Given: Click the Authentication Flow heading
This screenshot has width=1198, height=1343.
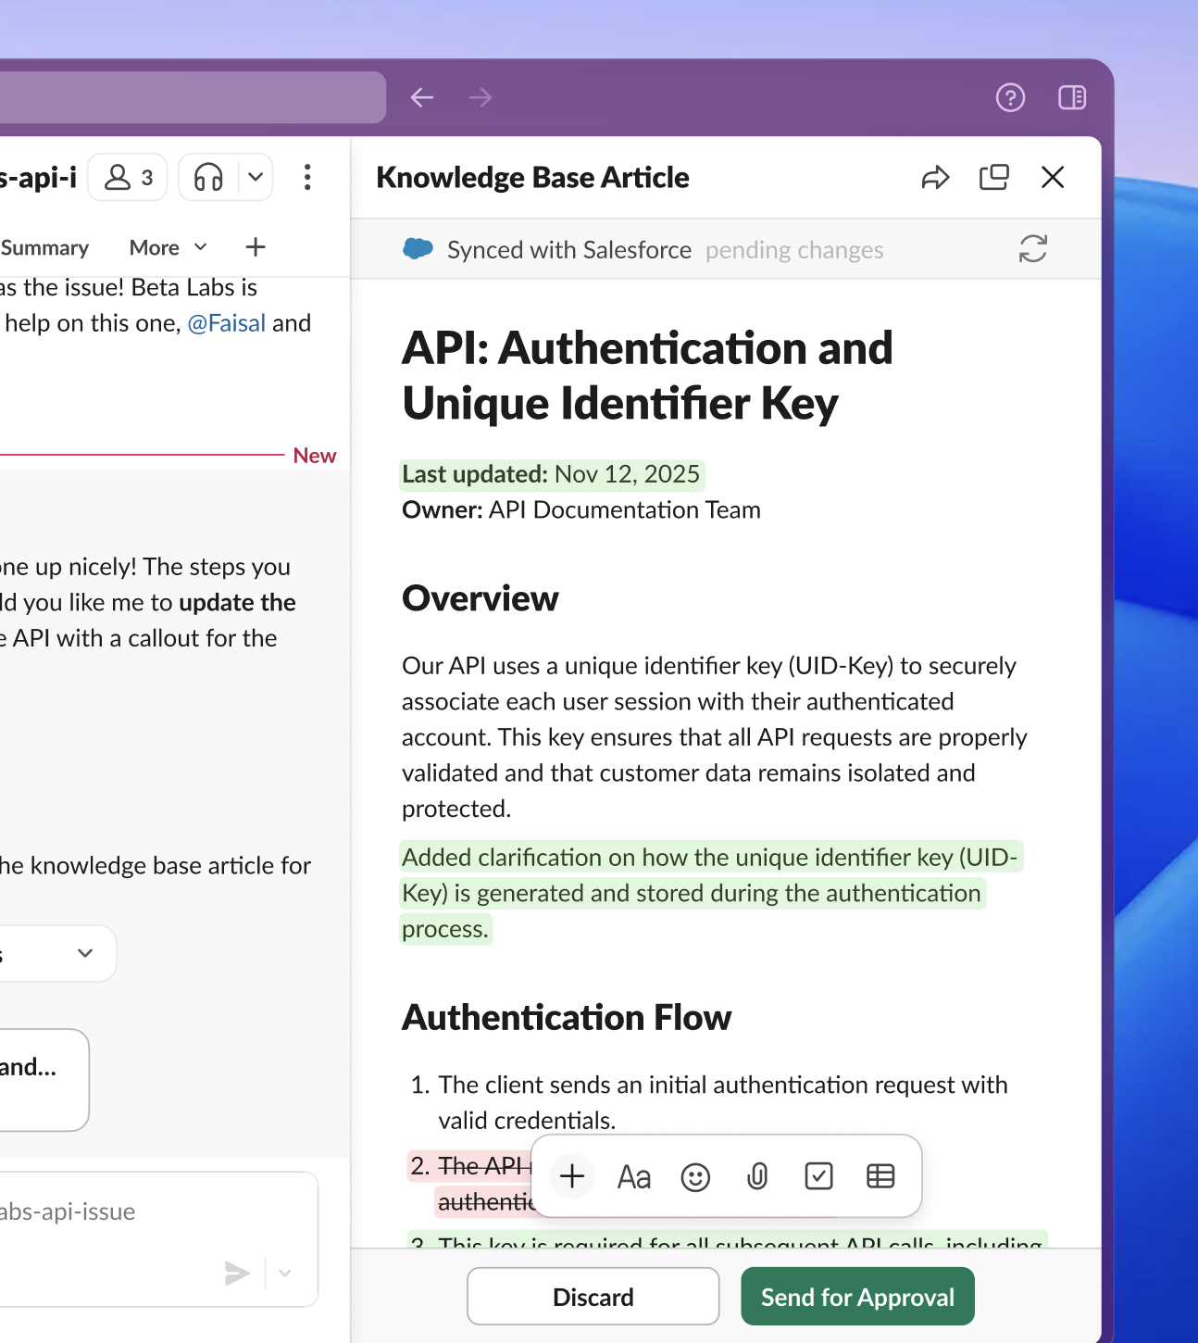Looking at the screenshot, I should click(567, 1017).
